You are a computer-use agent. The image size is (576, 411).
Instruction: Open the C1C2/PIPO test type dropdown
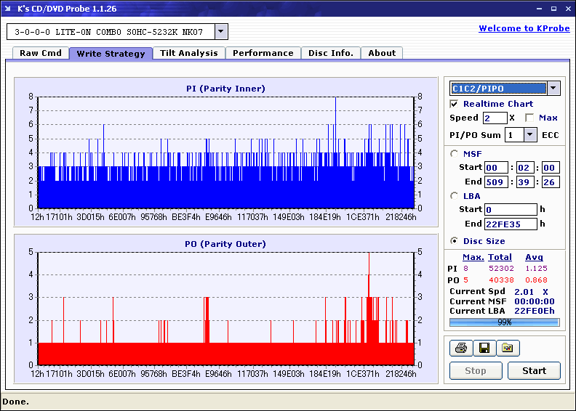coord(553,89)
